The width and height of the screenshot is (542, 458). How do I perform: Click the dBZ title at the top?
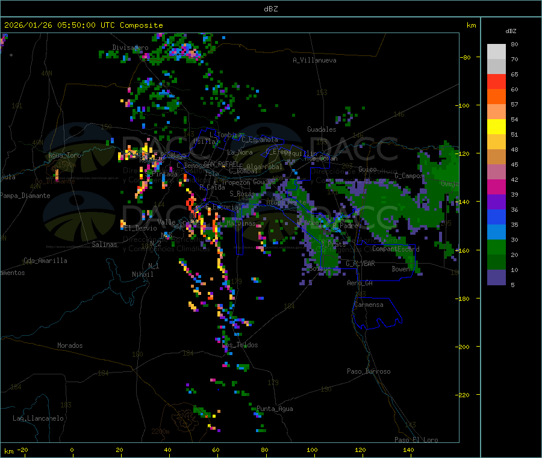pyautogui.click(x=270, y=9)
